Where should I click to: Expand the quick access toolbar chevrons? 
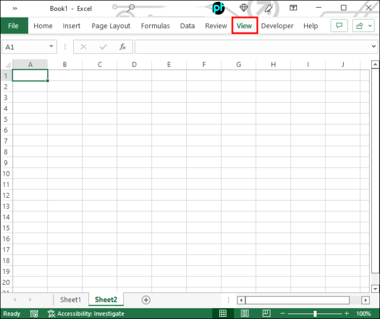click(15, 8)
